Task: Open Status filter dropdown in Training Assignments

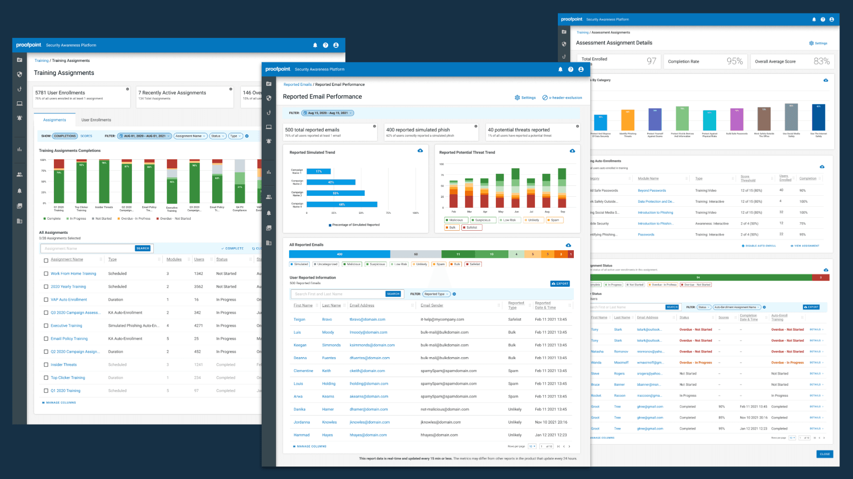Action: (x=217, y=136)
